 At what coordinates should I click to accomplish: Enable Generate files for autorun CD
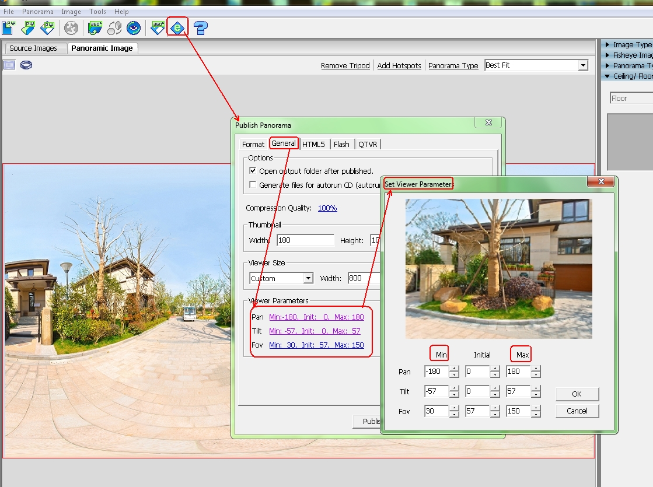(x=253, y=185)
